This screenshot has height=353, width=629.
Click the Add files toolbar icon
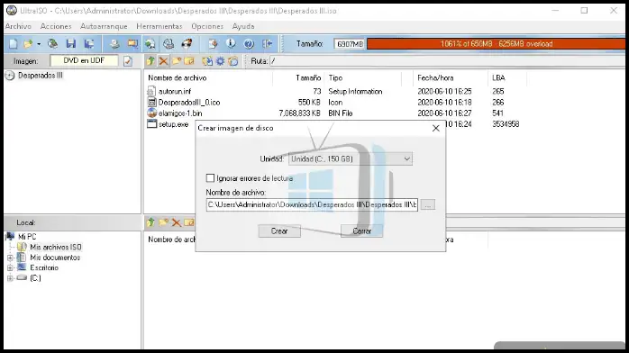[213, 43]
